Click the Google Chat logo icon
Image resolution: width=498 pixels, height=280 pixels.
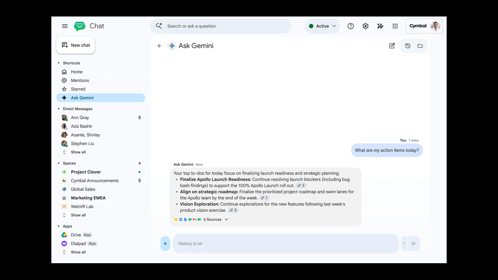pyautogui.click(x=80, y=26)
